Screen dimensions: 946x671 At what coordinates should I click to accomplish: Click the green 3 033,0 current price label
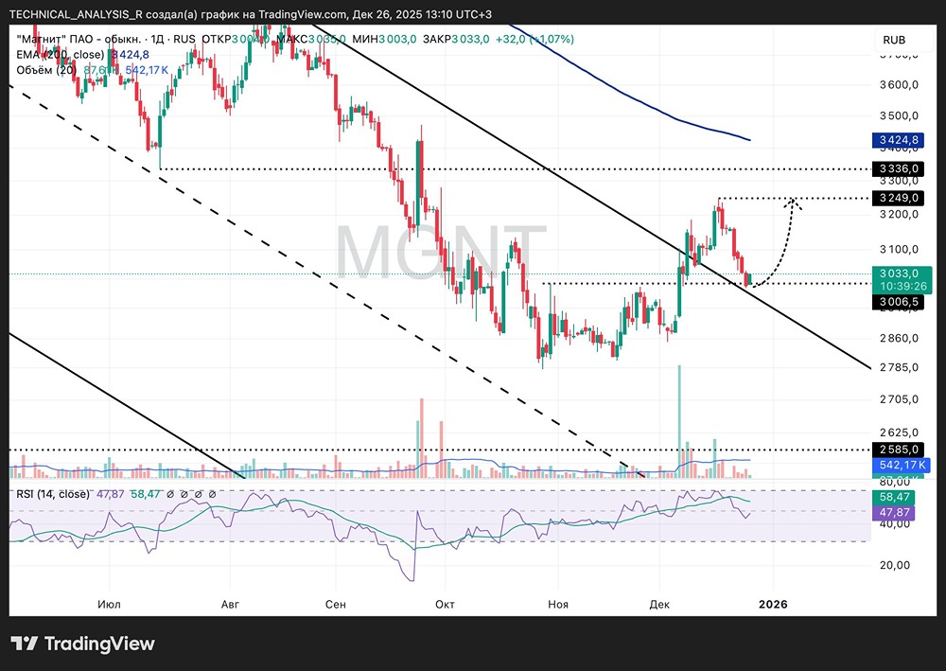(x=902, y=274)
